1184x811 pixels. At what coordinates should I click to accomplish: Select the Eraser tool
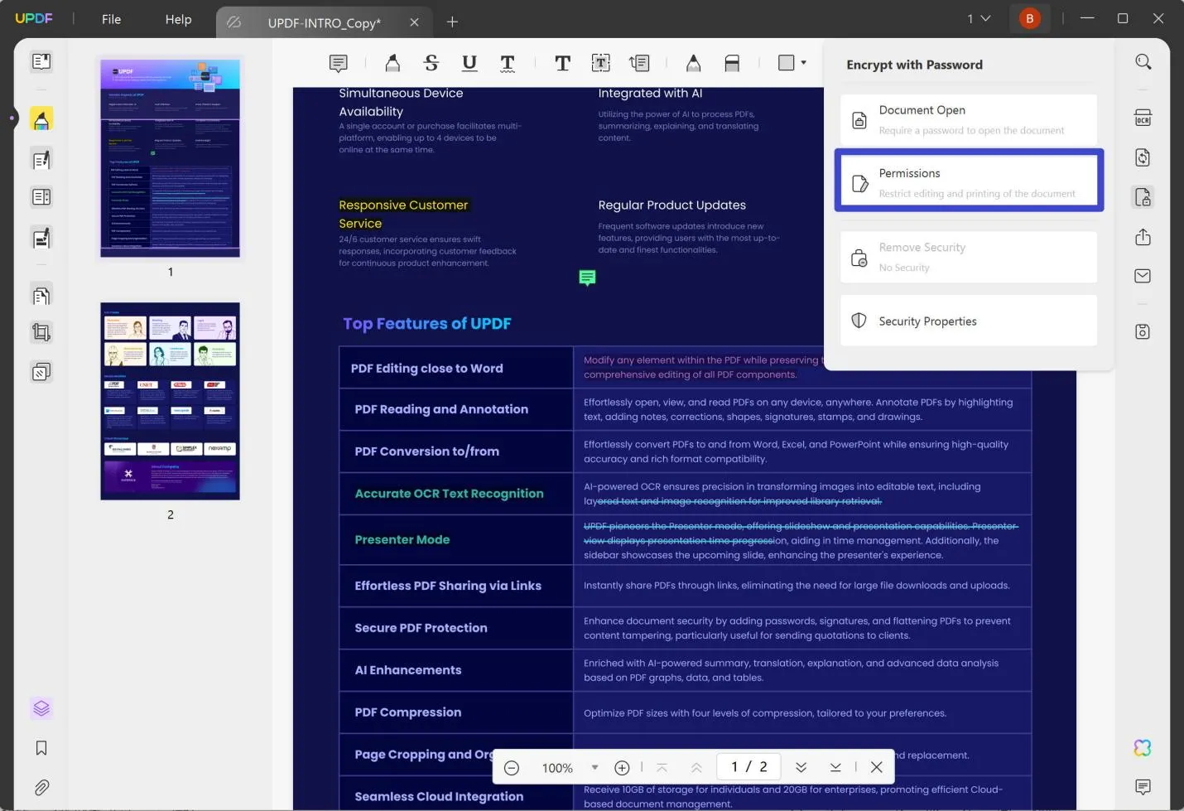click(x=732, y=63)
